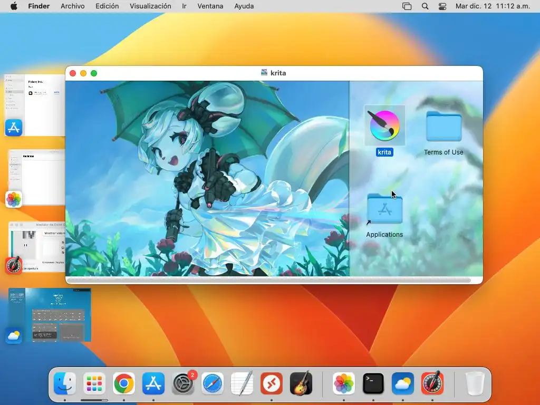Close the krita window
This screenshot has width=540, height=405.
(73, 73)
